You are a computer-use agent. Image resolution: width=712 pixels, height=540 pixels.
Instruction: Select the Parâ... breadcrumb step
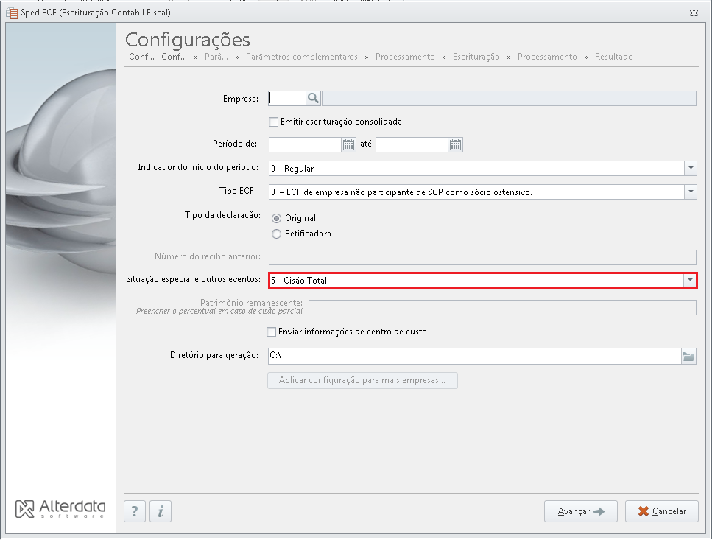(216, 57)
